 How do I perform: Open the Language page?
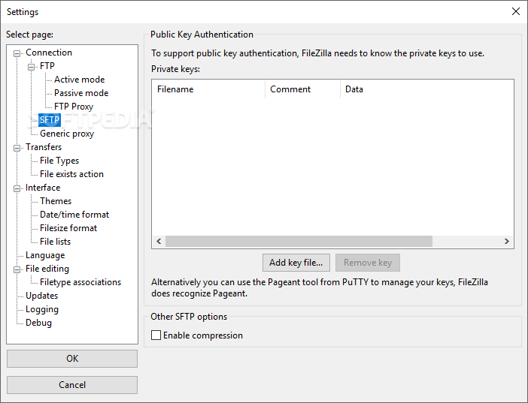45,255
